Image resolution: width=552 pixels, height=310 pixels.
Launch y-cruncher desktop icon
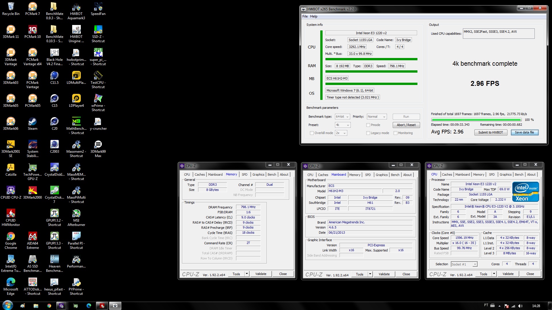click(98, 124)
